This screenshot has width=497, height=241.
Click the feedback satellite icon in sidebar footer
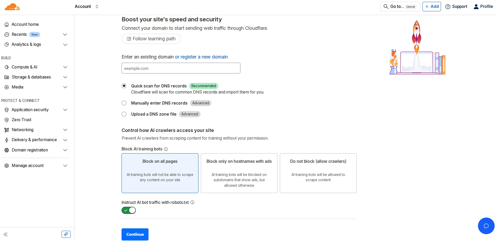point(66,234)
